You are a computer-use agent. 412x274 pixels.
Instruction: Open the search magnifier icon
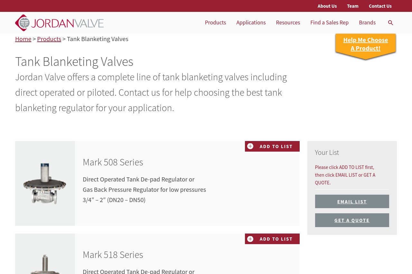click(390, 23)
